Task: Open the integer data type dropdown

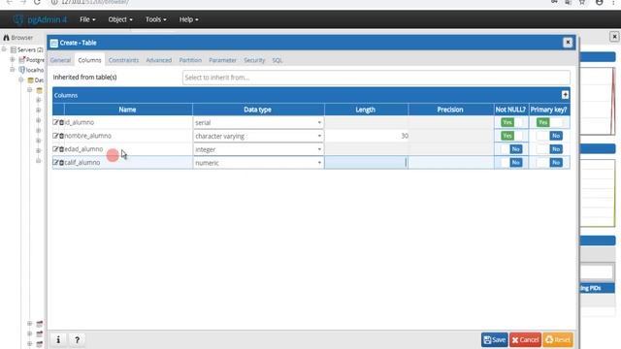Action: pyautogui.click(x=258, y=149)
